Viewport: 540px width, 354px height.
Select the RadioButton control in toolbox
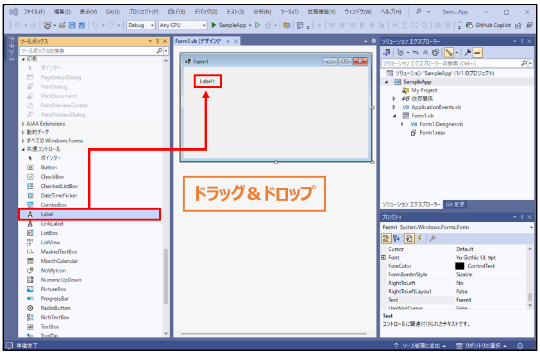point(55,308)
